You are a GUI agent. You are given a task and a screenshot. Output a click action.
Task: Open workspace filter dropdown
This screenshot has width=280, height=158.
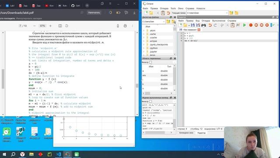(174, 62)
